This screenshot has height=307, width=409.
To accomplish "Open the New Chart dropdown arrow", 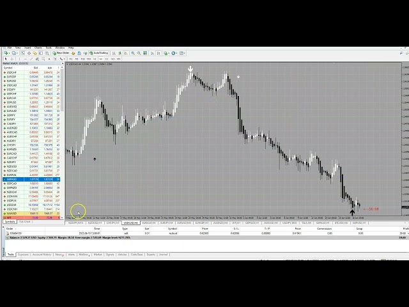I will click(x=9, y=53).
